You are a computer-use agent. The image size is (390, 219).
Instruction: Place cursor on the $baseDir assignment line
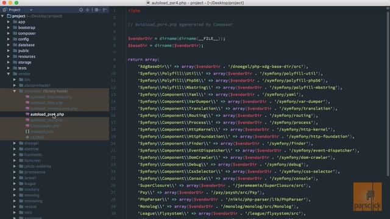[x=166, y=46]
